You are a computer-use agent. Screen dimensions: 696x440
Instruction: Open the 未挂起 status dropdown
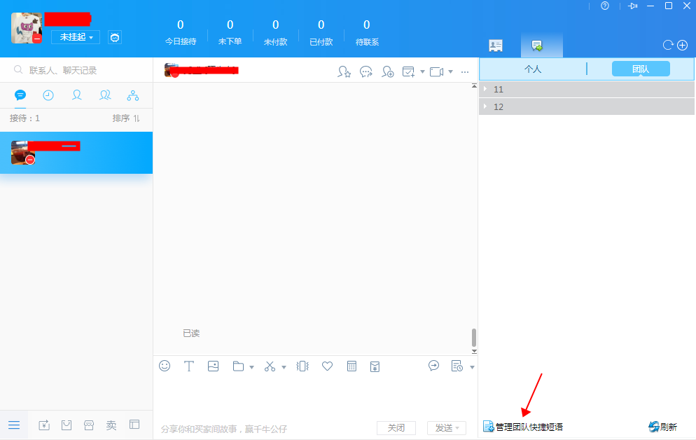point(76,37)
